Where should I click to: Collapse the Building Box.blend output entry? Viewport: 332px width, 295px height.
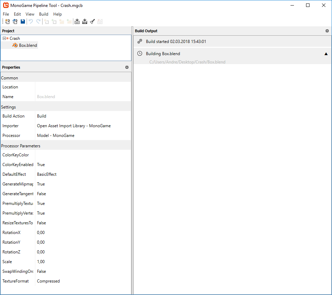[325, 54]
